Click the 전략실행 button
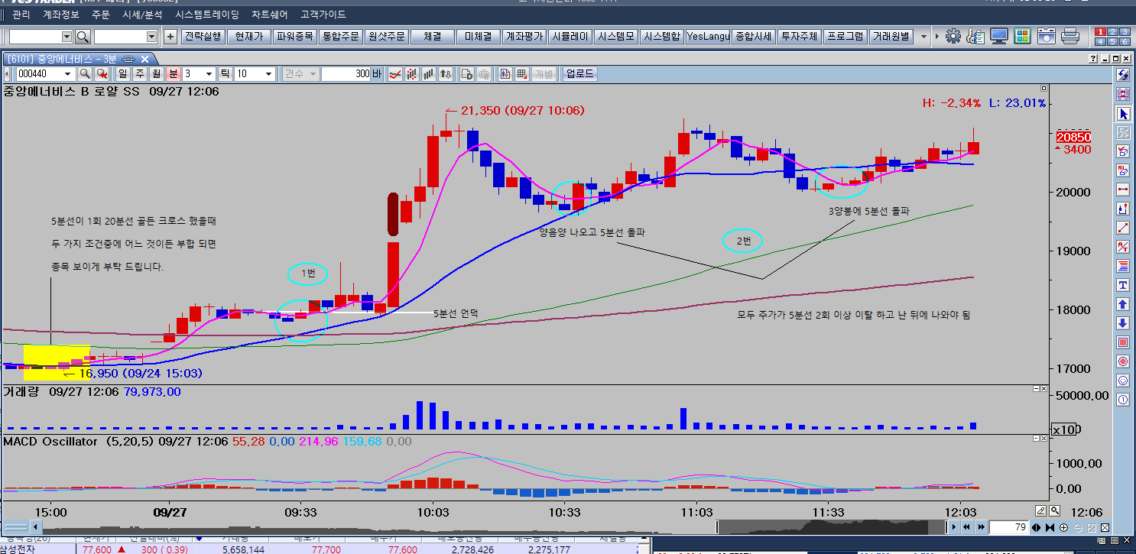The image size is (1136, 554). 203,36
